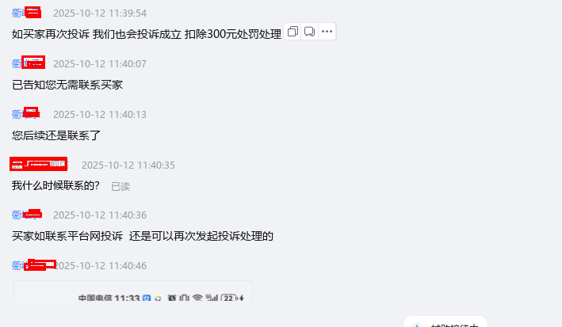The height and width of the screenshot is (327, 562).
Task: Select message 买家如联系平台网投诉
Action: tap(143, 236)
